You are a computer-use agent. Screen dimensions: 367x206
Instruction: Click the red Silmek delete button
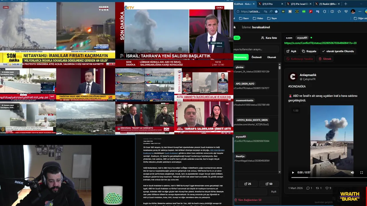point(325,59)
